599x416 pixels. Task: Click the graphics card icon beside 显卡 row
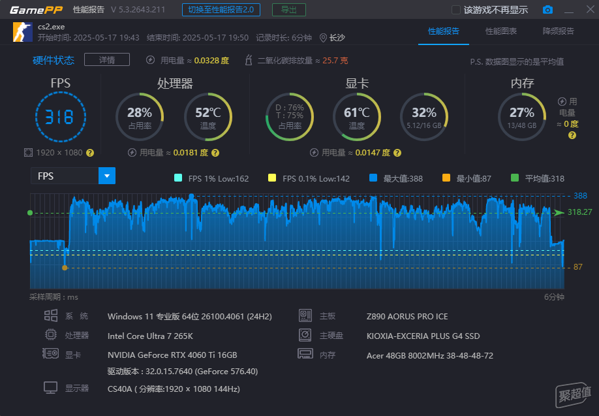50,353
